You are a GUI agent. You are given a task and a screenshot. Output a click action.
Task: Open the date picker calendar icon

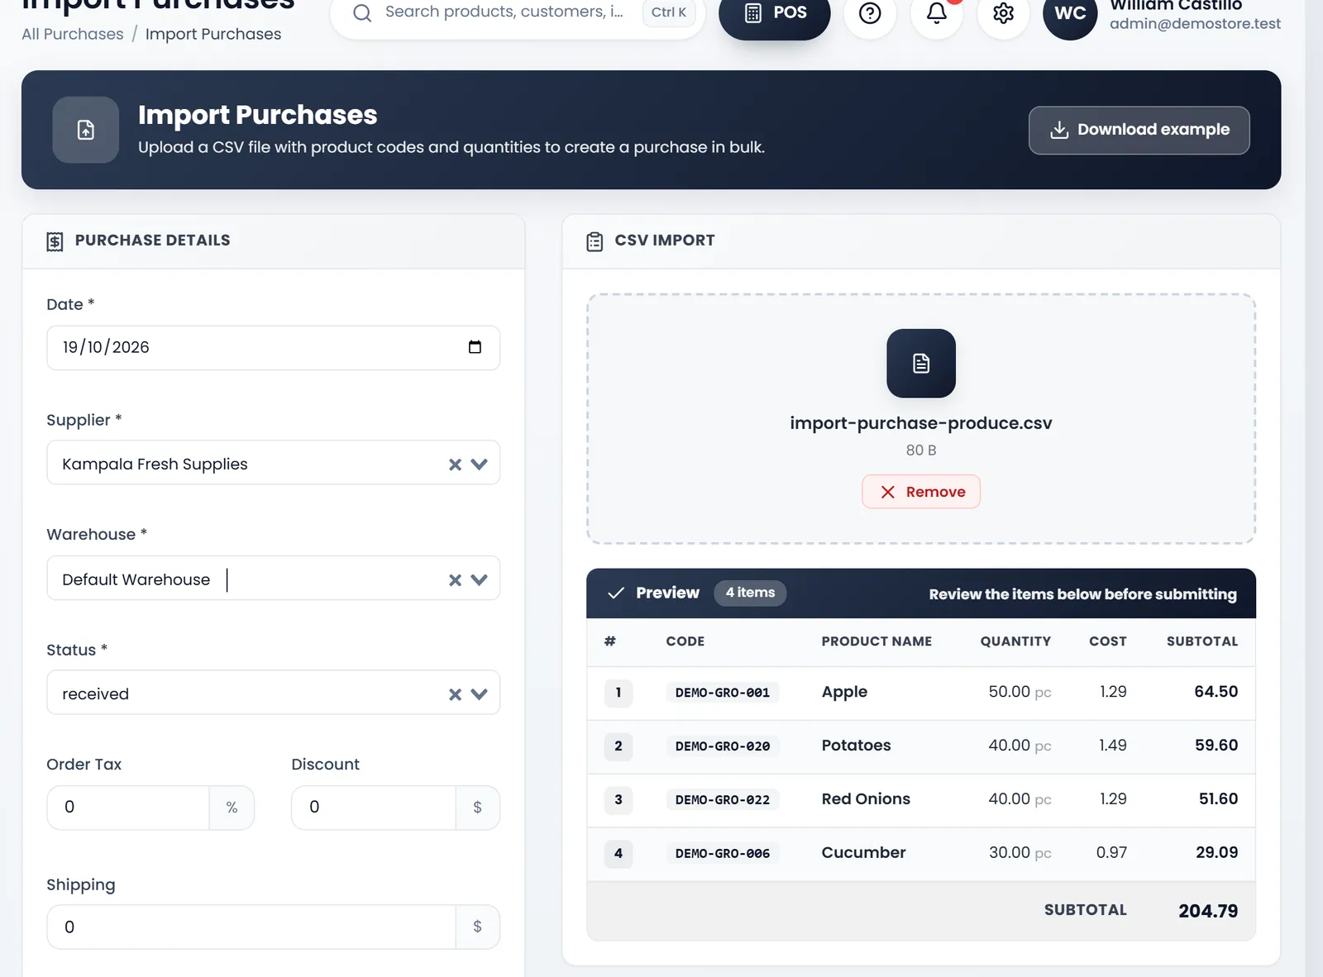475,347
